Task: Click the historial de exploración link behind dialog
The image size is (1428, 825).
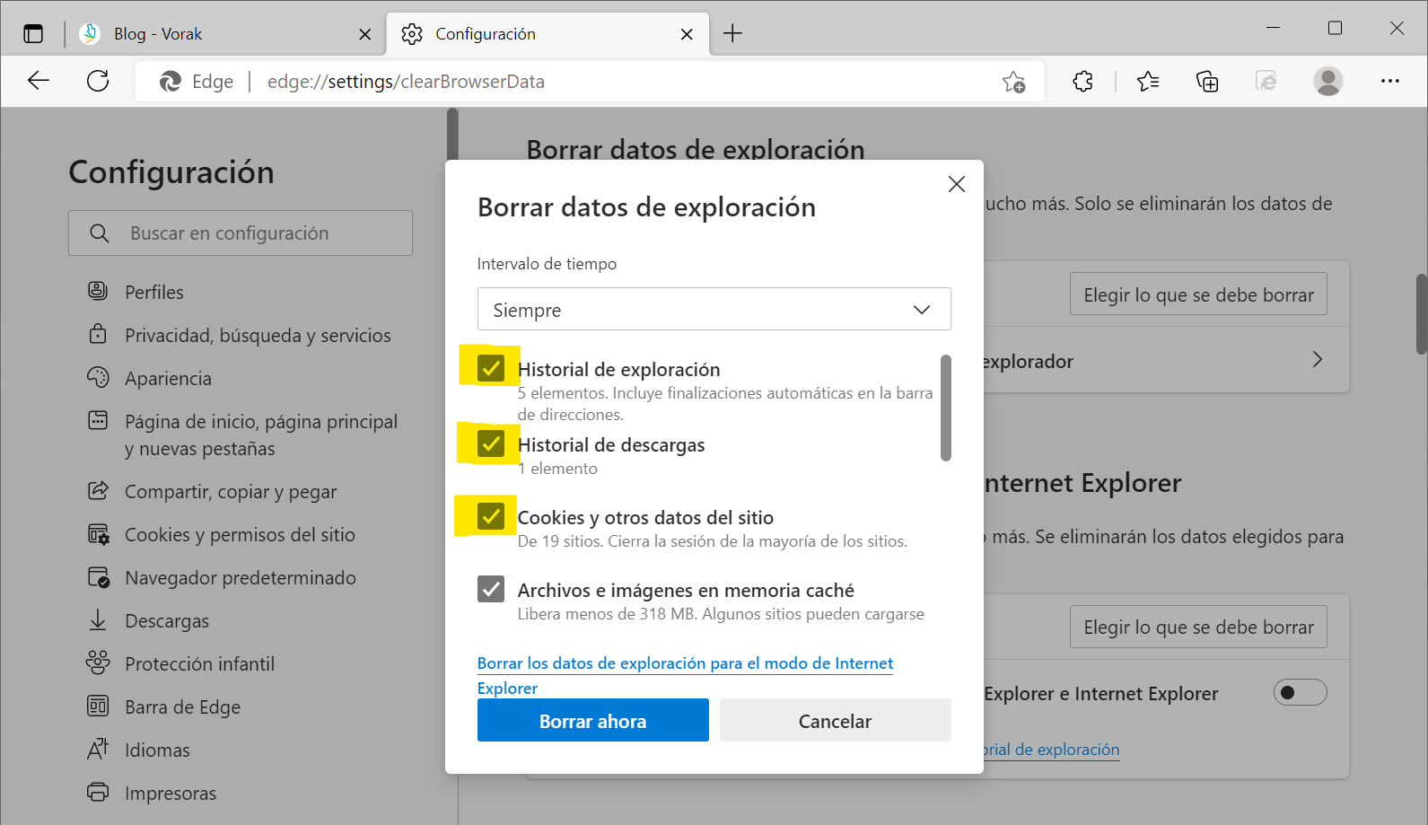Action: tap(1052, 750)
